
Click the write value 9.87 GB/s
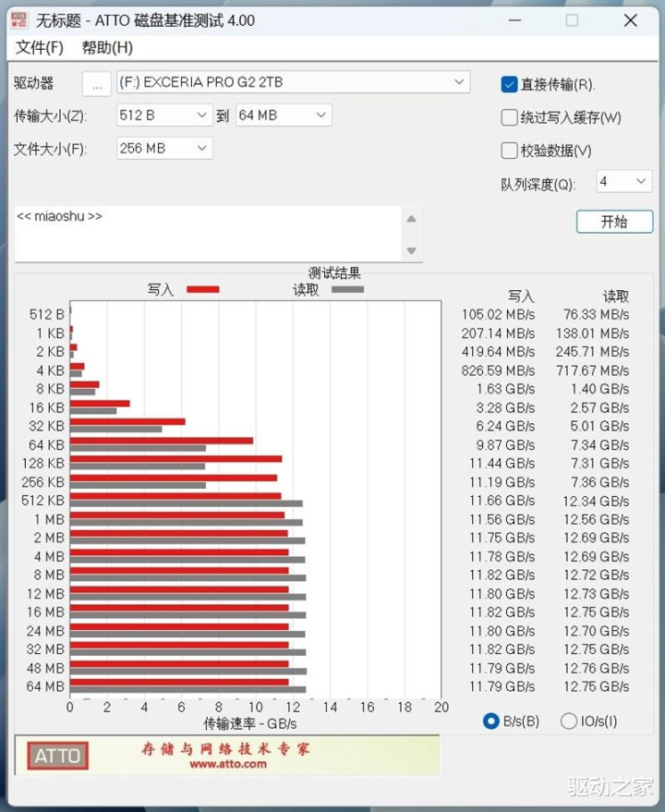pos(505,445)
